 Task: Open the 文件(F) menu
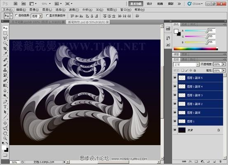pos(8,10)
